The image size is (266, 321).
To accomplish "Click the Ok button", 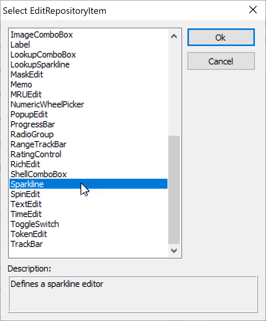I will [x=221, y=38].
